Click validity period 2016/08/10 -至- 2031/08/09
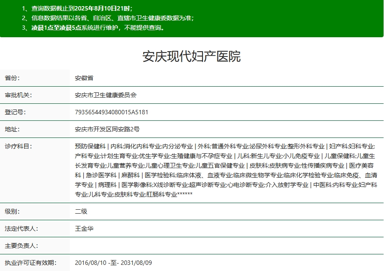This screenshot has width=384, height=271. point(114,263)
